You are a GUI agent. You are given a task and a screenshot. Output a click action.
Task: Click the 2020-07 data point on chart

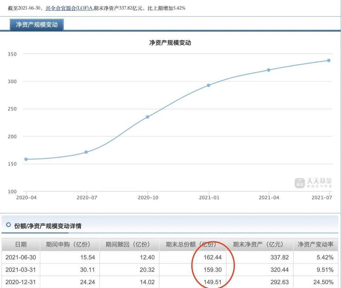[86, 152]
